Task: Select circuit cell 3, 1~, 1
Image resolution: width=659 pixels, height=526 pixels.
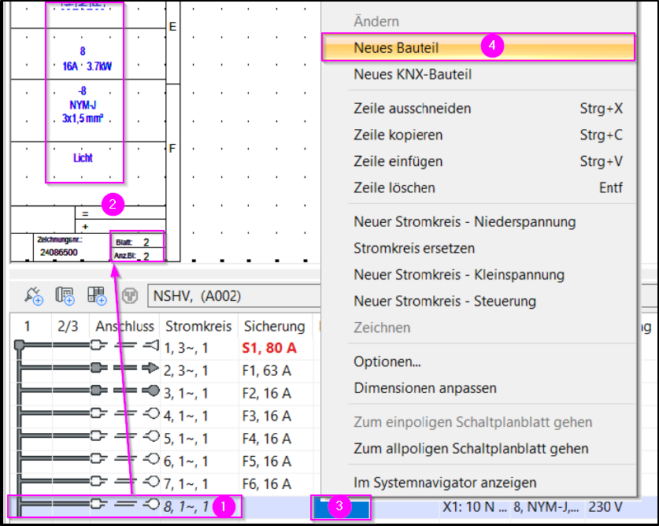Action: point(186,394)
